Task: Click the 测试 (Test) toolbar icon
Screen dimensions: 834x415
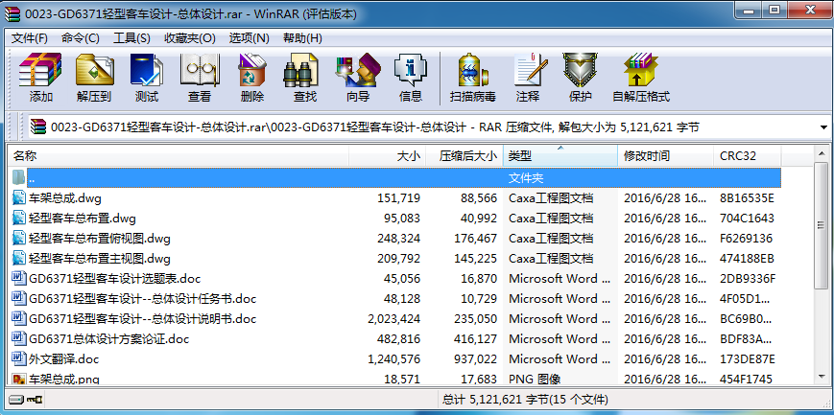Action: [x=147, y=70]
